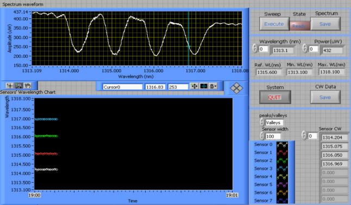Click the Sensor CW index stepper
Viewport: 351px width, 205px height.
click(304, 135)
